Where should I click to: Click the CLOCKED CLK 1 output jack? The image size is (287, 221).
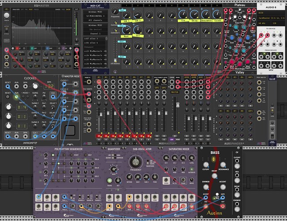pos(35,136)
